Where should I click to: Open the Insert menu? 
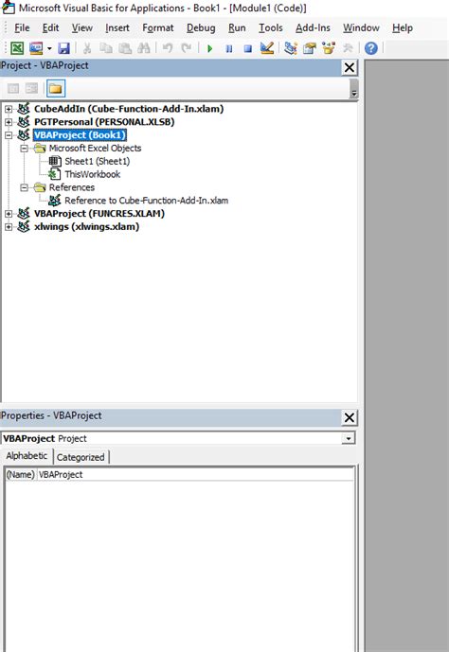point(117,27)
